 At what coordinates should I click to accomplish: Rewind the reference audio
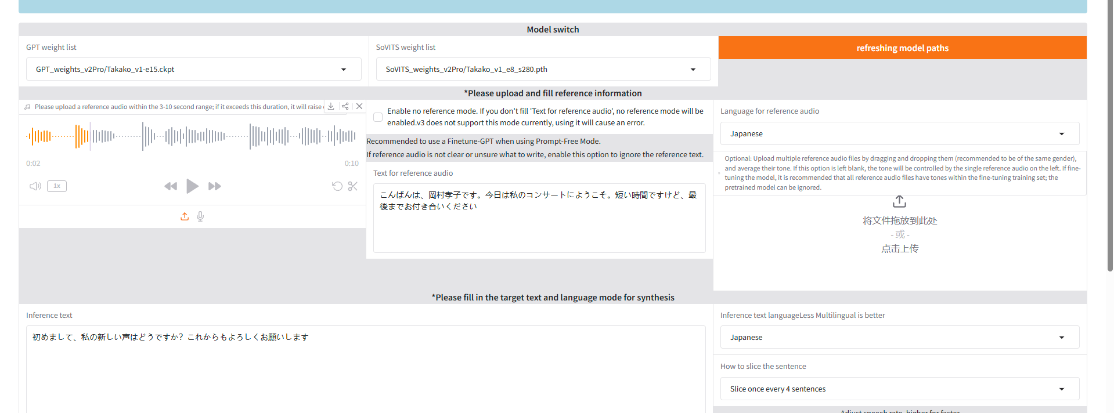(171, 186)
